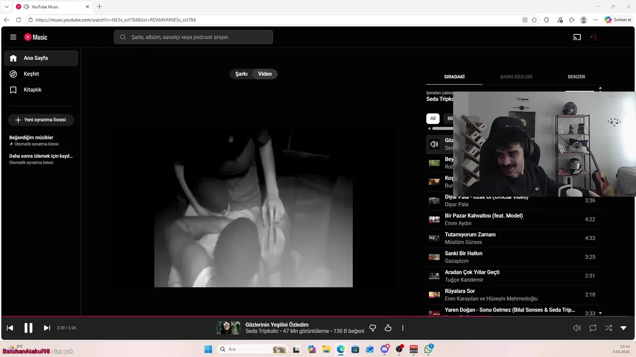
Task: Like the song with thumbs-up icon
Action: pos(388,328)
